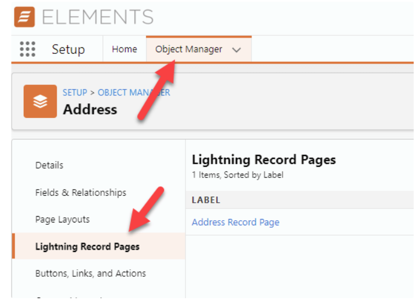This screenshot has width=416, height=308.
Task: Click the Lightning Record Pages list heading
Action: [x=264, y=160]
